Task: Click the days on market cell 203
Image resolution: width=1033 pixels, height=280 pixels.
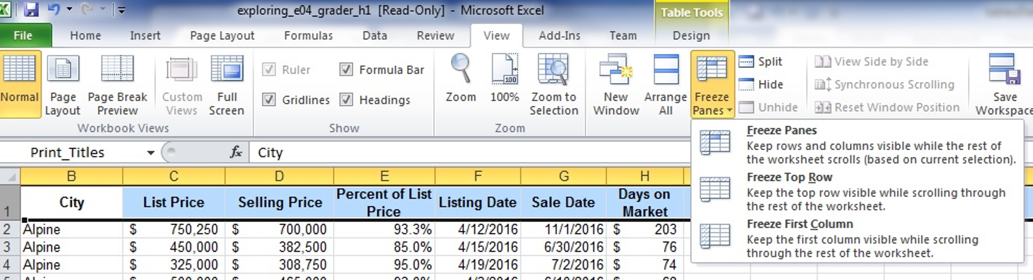Action: click(645, 229)
